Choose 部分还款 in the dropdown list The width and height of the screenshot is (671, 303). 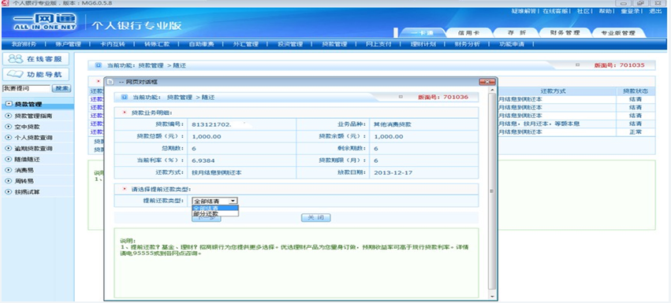215,213
